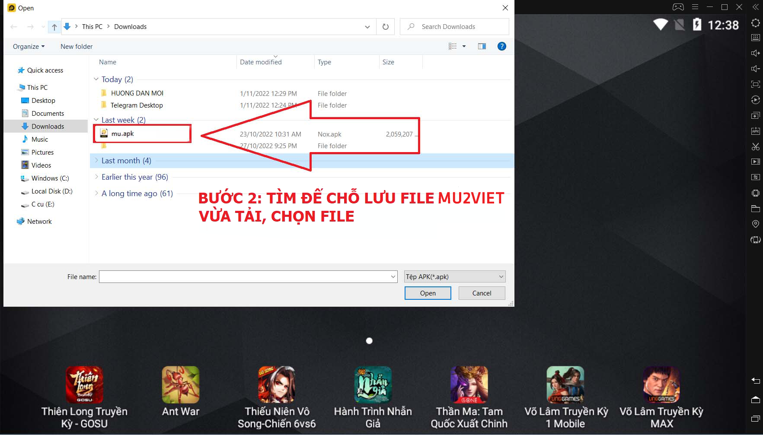Select the HUONG DAN MOI folder

pyautogui.click(x=137, y=93)
